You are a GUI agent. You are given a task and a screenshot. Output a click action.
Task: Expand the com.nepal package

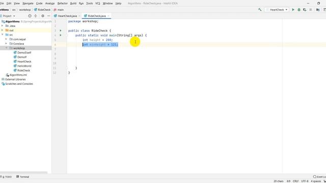click(6, 39)
